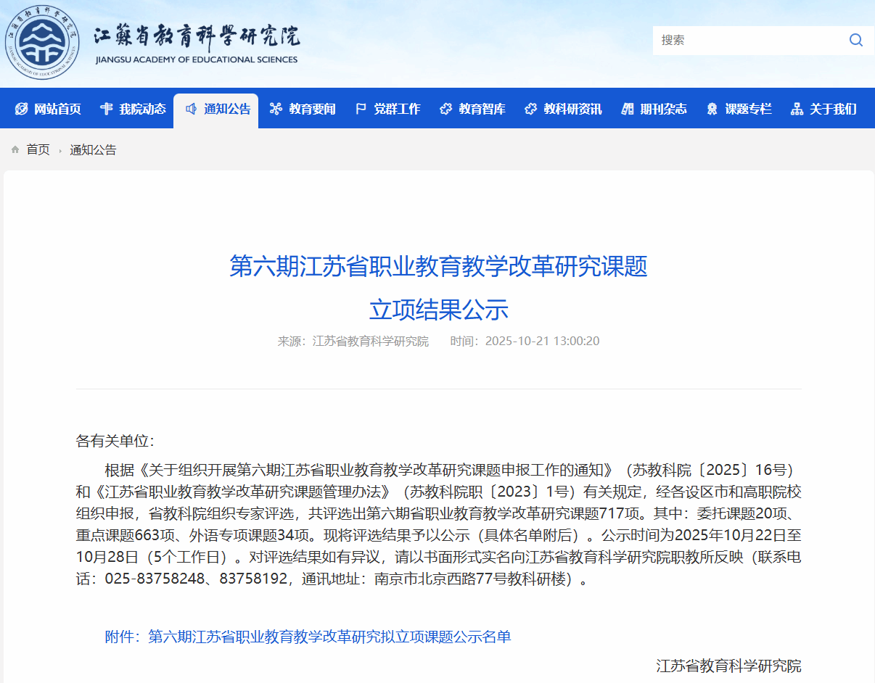Click the Jiangsu Academy of Educational Sciences title
This screenshot has width=875, height=683.
[x=197, y=44]
